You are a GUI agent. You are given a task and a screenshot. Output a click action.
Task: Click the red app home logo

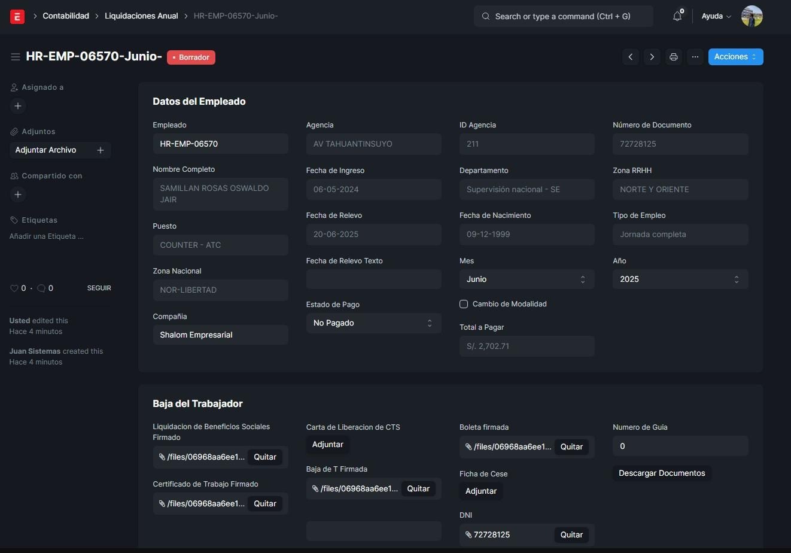pyautogui.click(x=17, y=16)
